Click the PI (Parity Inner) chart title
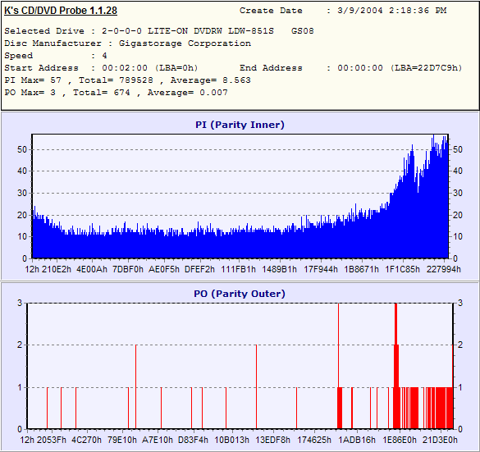The height and width of the screenshot is (452, 480). pos(240,125)
